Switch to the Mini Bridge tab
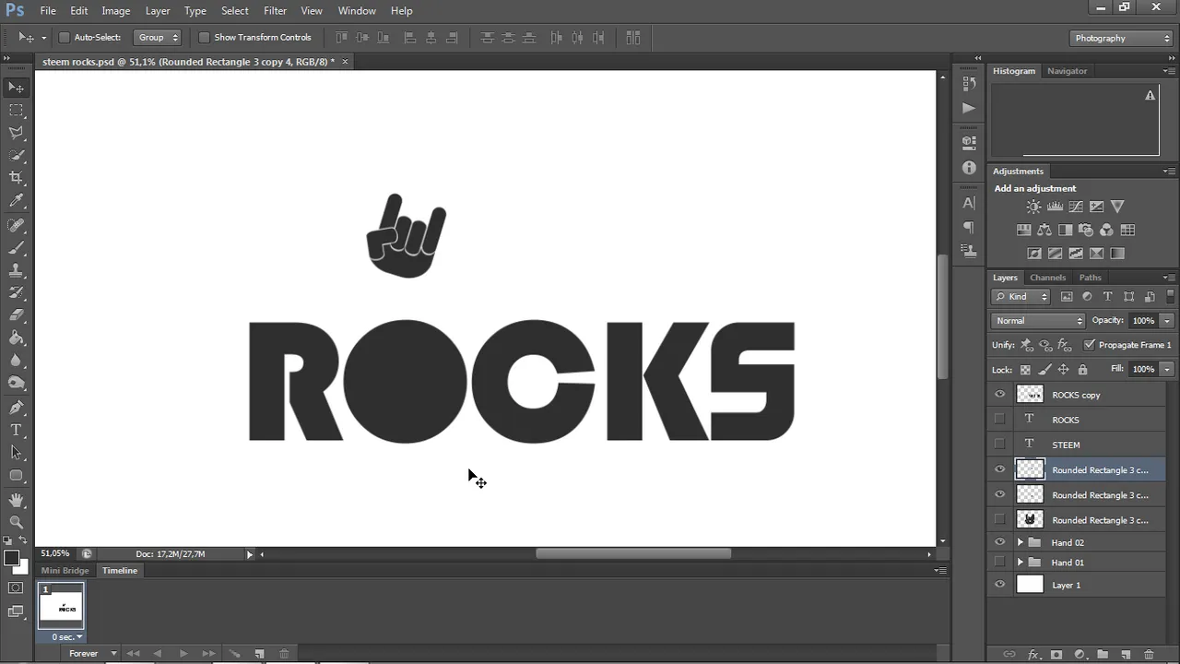The image size is (1180, 664). tap(65, 571)
